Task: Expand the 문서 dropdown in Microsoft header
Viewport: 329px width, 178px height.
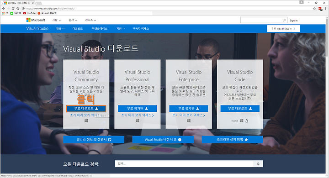Action: 73,20
